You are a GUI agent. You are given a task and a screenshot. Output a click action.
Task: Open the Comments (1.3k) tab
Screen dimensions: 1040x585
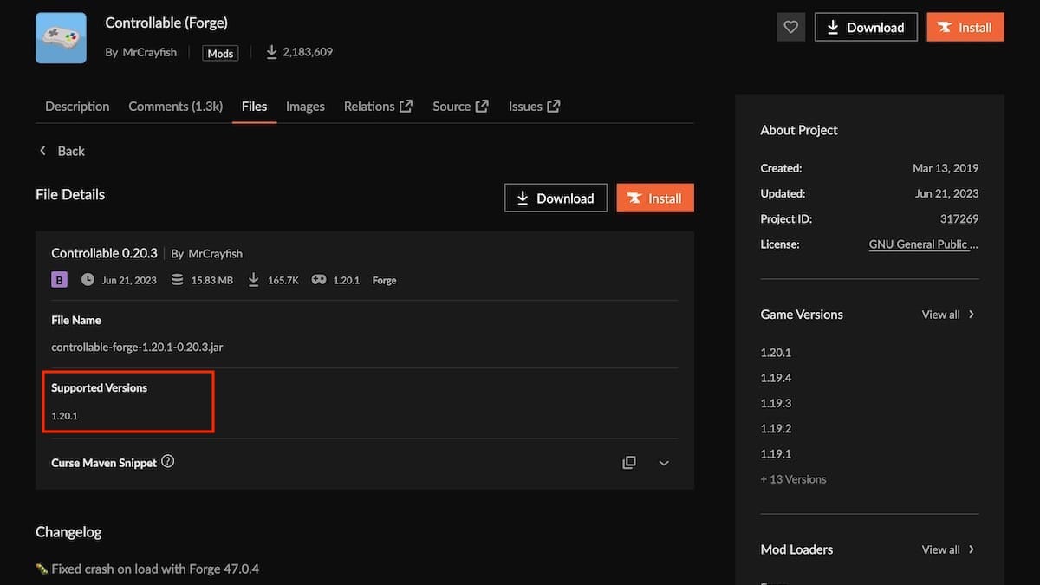tap(176, 107)
